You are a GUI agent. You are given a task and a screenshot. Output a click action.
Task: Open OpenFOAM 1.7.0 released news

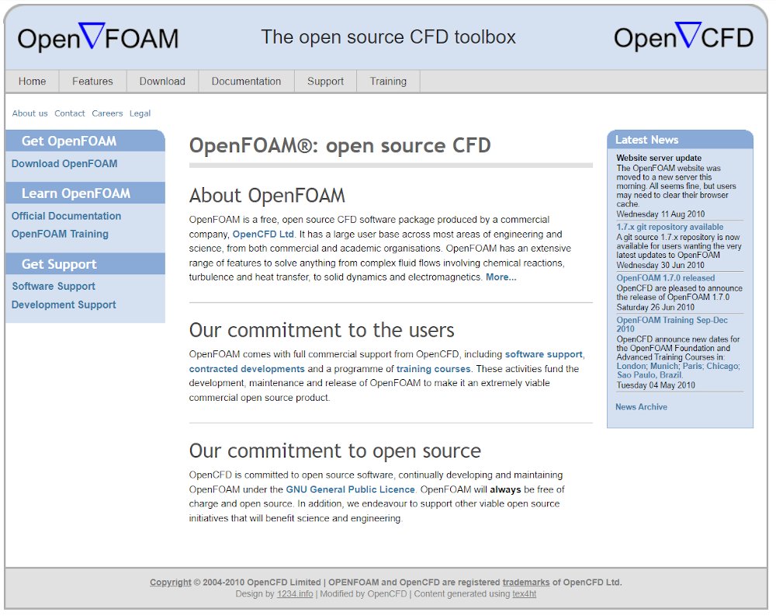(x=666, y=278)
